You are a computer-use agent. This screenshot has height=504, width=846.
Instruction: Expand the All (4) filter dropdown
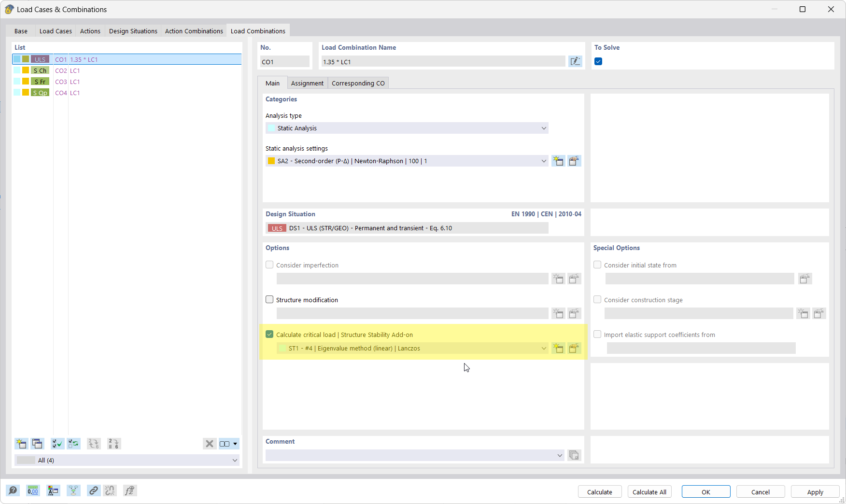(x=235, y=460)
